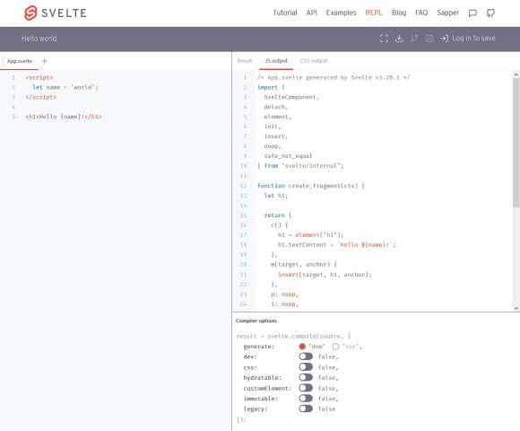Click the "insert(target, h1, anchor);" output line

point(325,275)
